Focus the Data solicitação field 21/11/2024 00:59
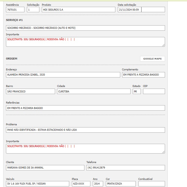Viewport: 187px width, 187px height. (x=129, y=10)
